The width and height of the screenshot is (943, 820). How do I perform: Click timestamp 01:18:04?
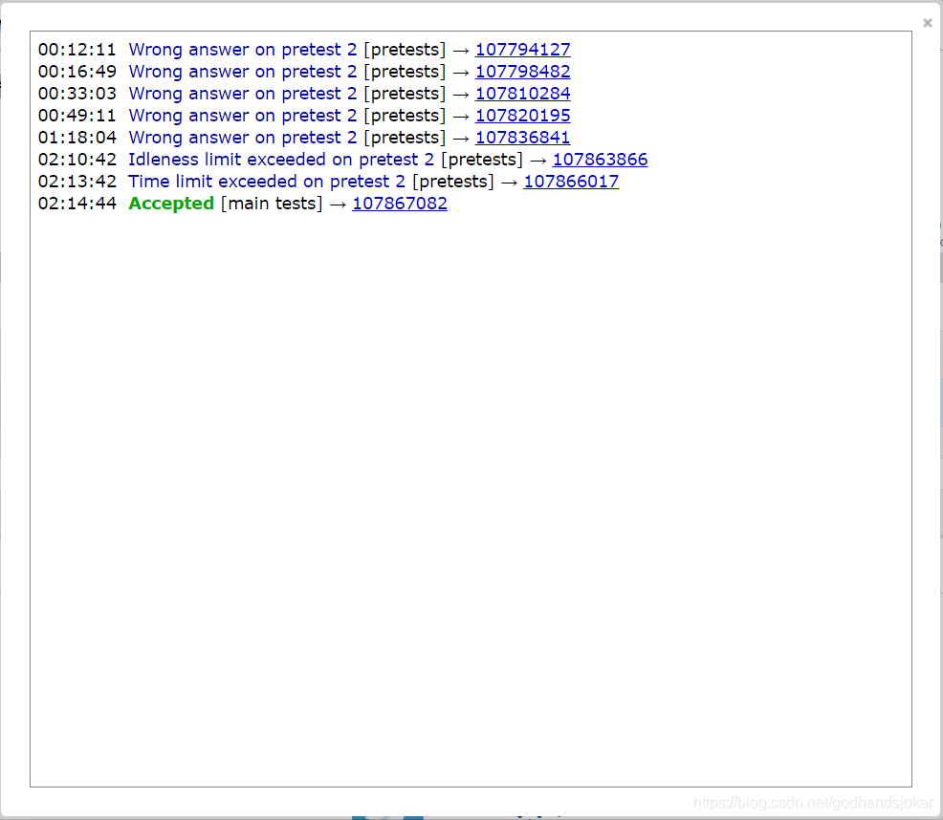coord(77,137)
